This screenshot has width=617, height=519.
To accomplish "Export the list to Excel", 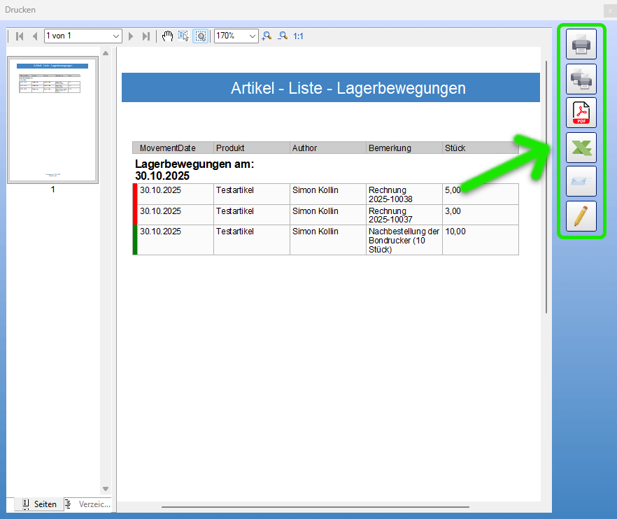I will tap(581, 147).
